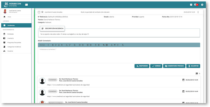Click the comment text input area
210x107 pixels.
119,55
